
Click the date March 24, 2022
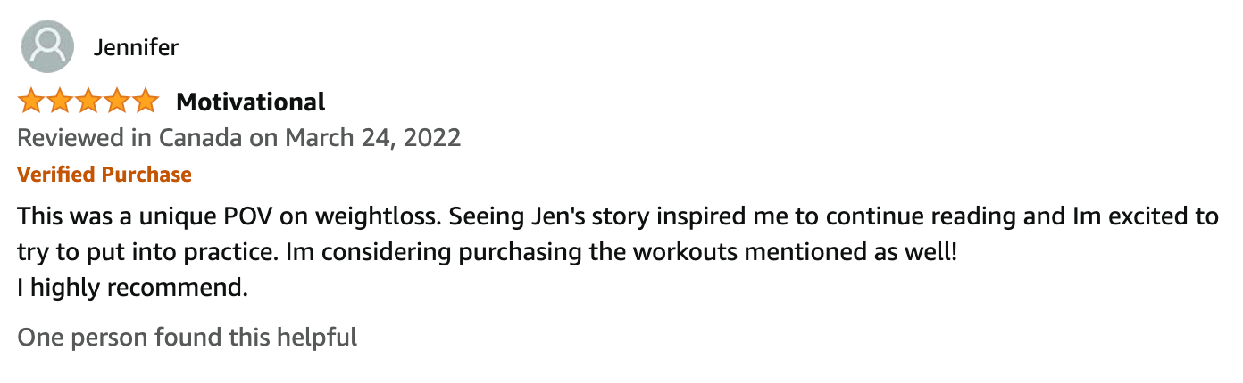click(x=373, y=138)
